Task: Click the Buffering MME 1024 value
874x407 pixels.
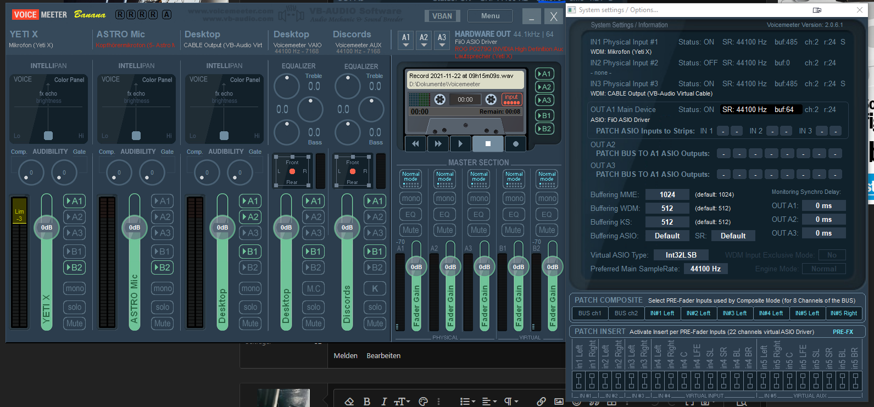Action: coord(667,194)
